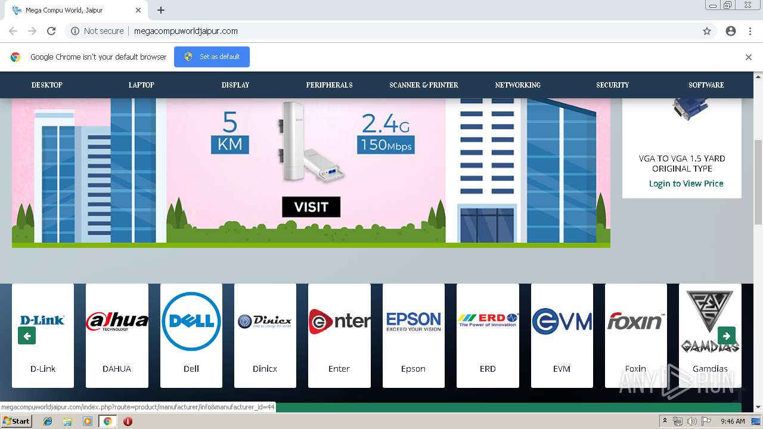
Task: Click the Foxin text label
Action: coord(635,369)
